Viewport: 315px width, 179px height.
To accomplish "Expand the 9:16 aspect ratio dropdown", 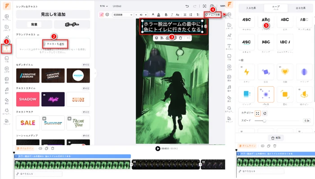I will (x=104, y=6).
